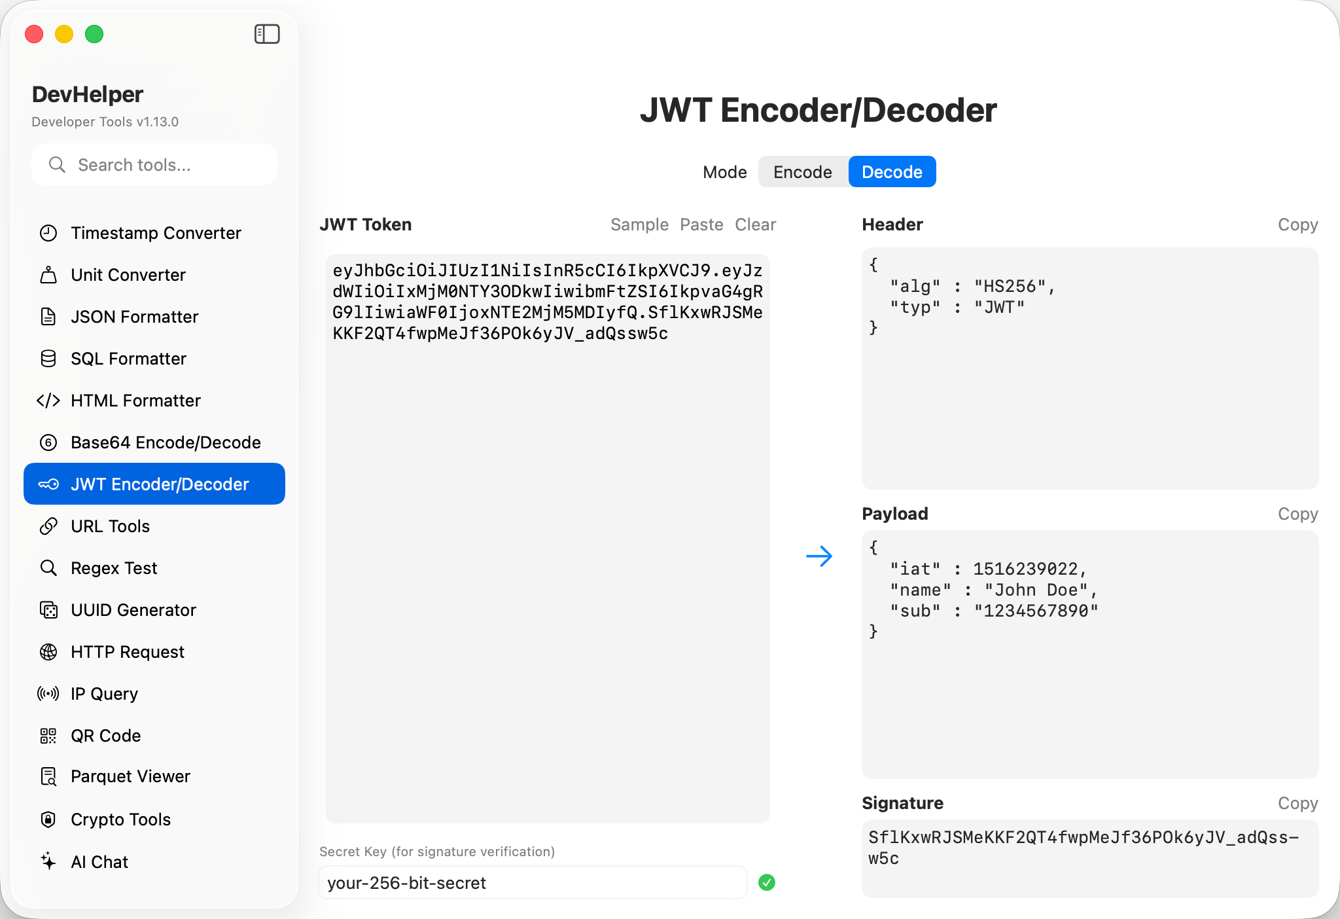The width and height of the screenshot is (1340, 919).
Task: Click green signature verified checkmark
Action: coord(767,883)
